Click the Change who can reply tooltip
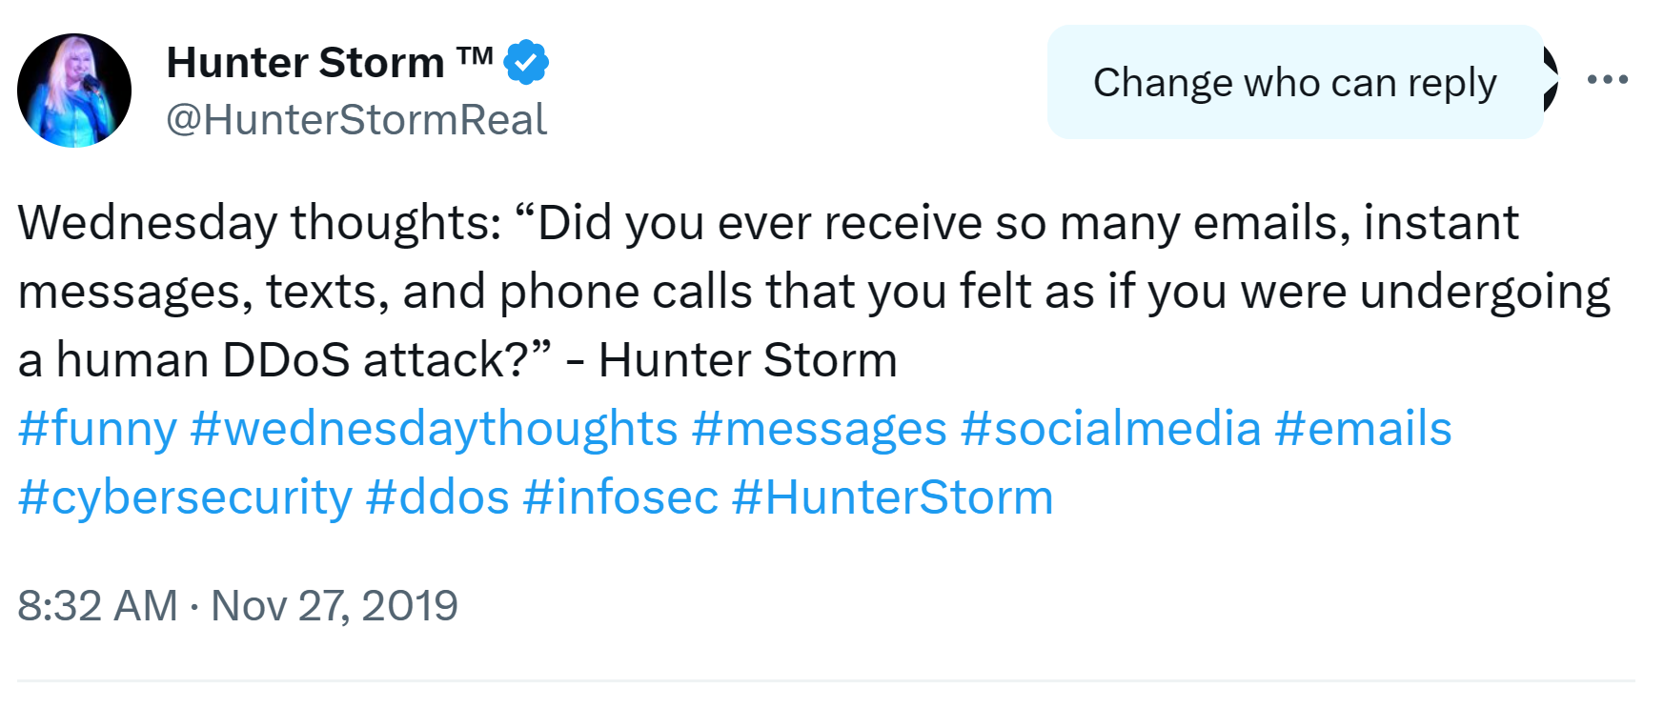 coord(1294,83)
